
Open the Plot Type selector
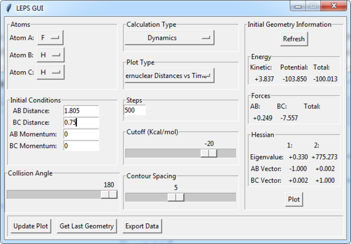click(x=169, y=75)
